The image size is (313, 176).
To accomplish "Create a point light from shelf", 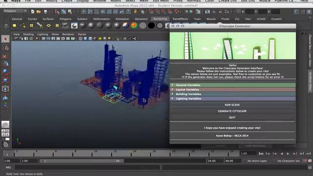I will coord(31,25).
